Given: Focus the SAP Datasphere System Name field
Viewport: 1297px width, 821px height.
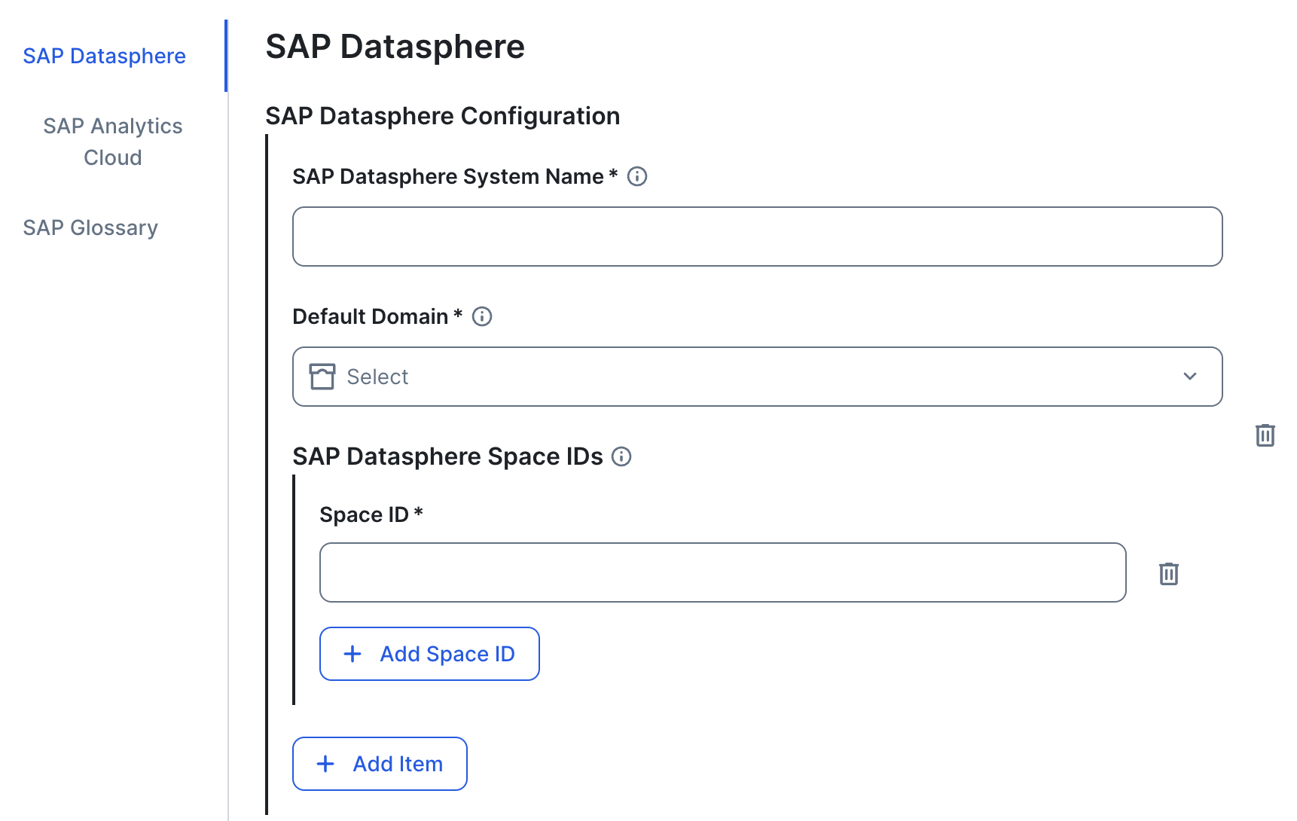Looking at the screenshot, I should pyautogui.click(x=756, y=237).
